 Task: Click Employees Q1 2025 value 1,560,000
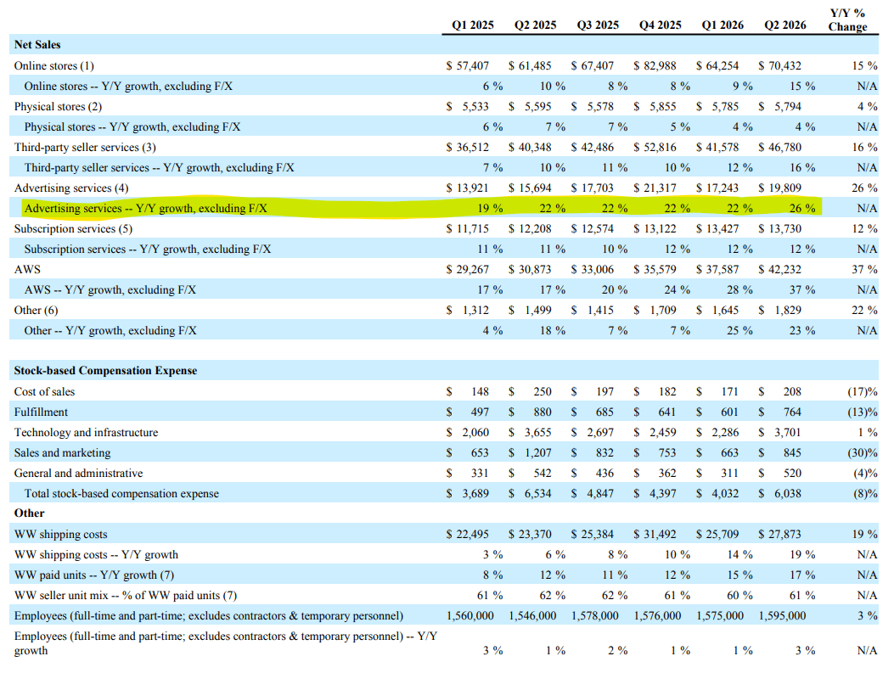469,616
